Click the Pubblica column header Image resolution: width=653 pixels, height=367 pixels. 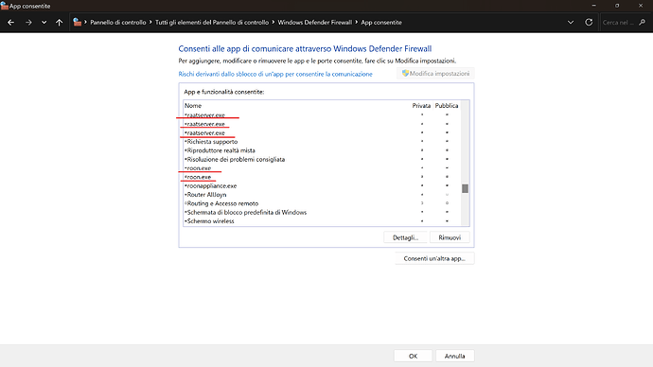click(x=447, y=106)
